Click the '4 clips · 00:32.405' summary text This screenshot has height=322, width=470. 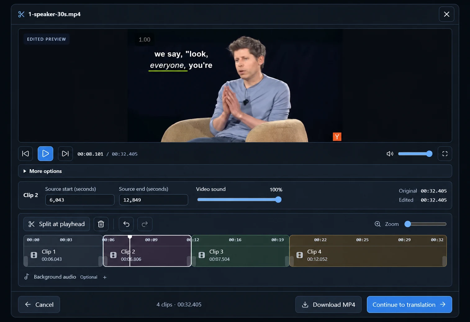pyautogui.click(x=179, y=305)
